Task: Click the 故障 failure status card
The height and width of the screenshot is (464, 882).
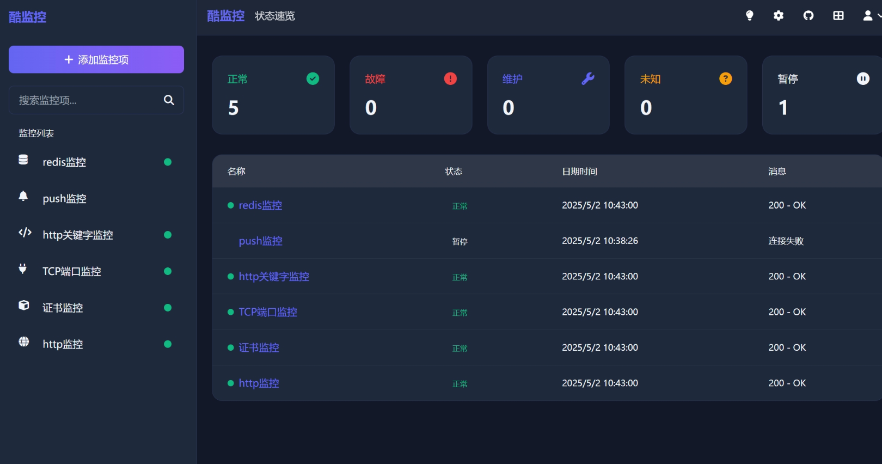Action: point(411,95)
